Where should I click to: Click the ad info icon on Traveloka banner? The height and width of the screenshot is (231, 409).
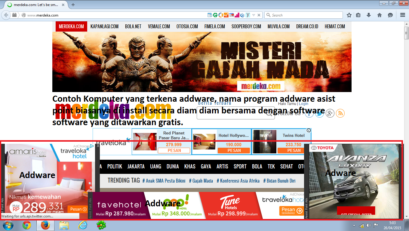309,131
